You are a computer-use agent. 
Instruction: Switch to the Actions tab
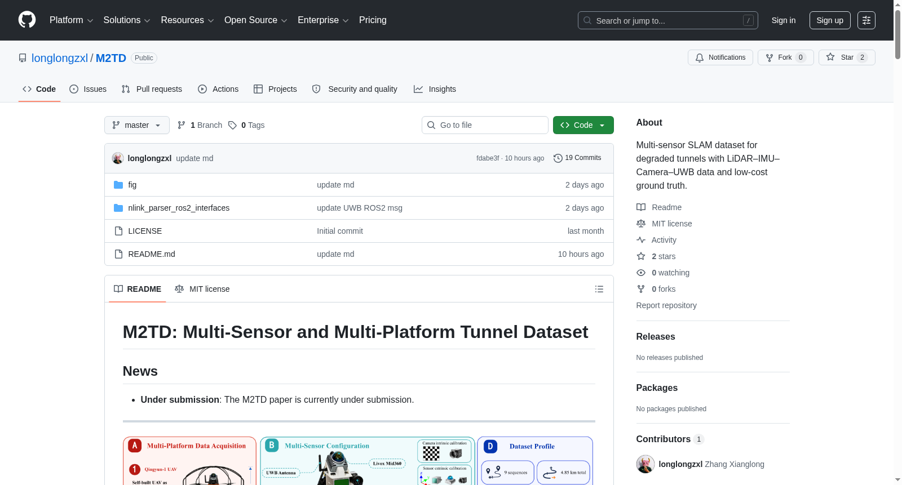(x=218, y=89)
